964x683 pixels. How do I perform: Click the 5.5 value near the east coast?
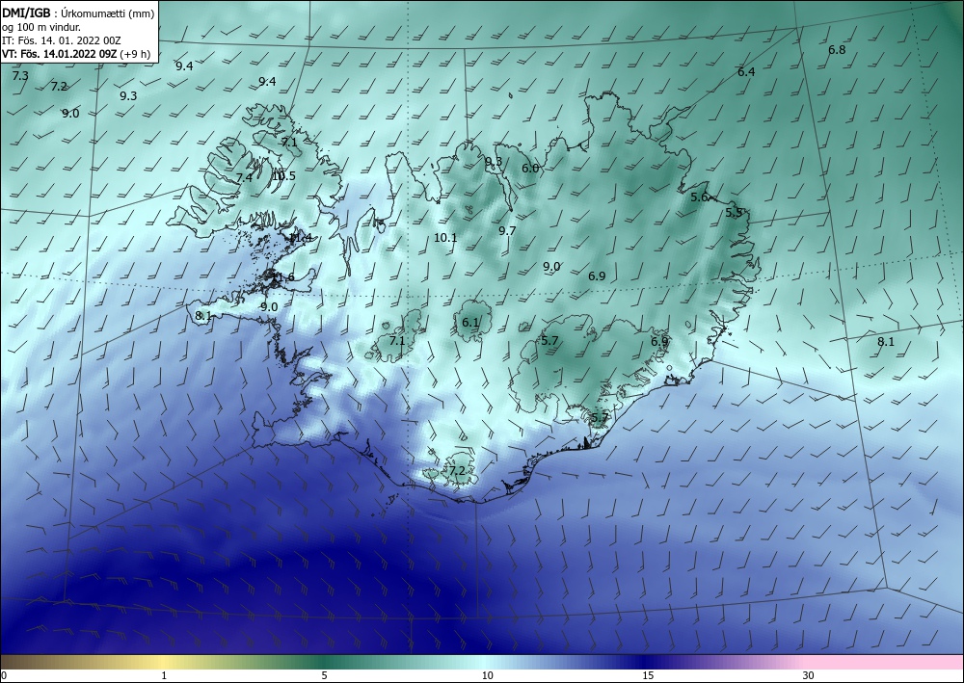(x=734, y=213)
